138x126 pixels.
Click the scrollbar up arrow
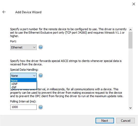(130, 30)
